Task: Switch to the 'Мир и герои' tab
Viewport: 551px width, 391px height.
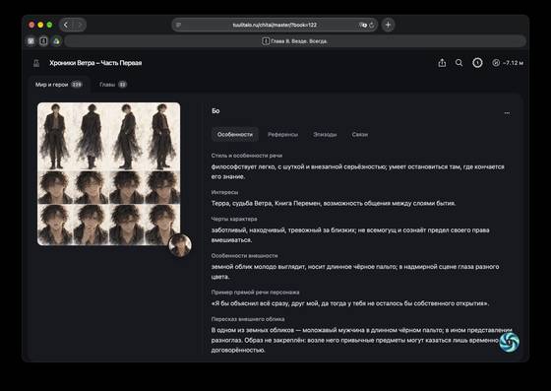Action: point(59,85)
